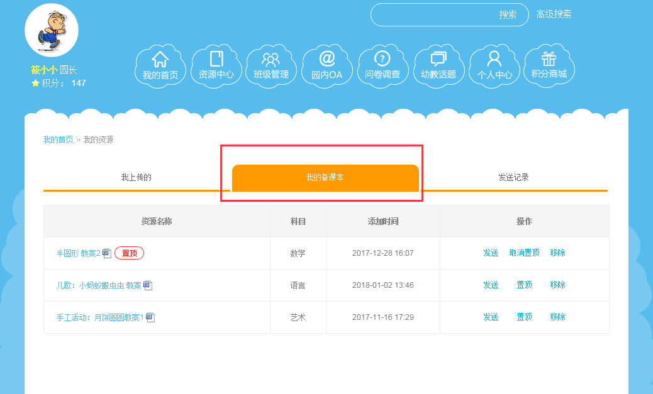Screen dimensions: 653x394
Task: Select the 我的备课本 tab
Action: click(325, 178)
